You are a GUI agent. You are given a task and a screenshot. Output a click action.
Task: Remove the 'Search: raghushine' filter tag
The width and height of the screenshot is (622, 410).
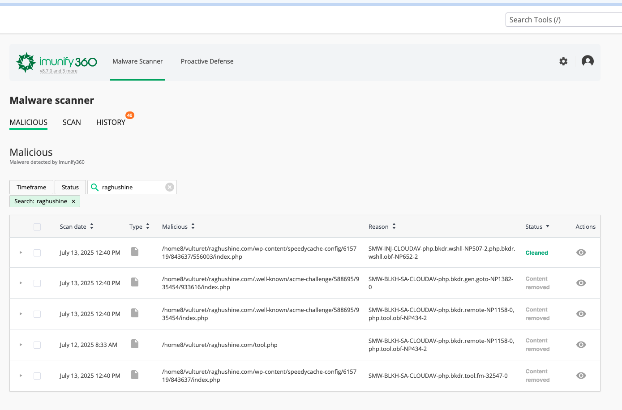pyautogui.click(x=73, y=201)
